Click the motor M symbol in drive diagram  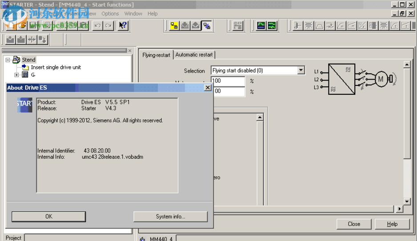[381, 79]
